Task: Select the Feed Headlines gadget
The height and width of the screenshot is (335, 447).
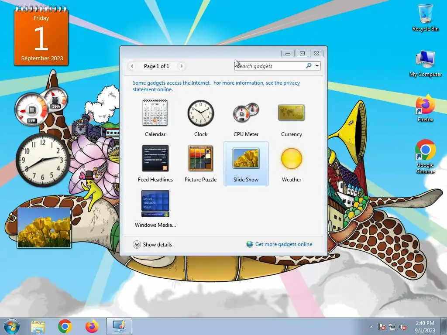Action: pyautogui.click(x=155, y=158)
